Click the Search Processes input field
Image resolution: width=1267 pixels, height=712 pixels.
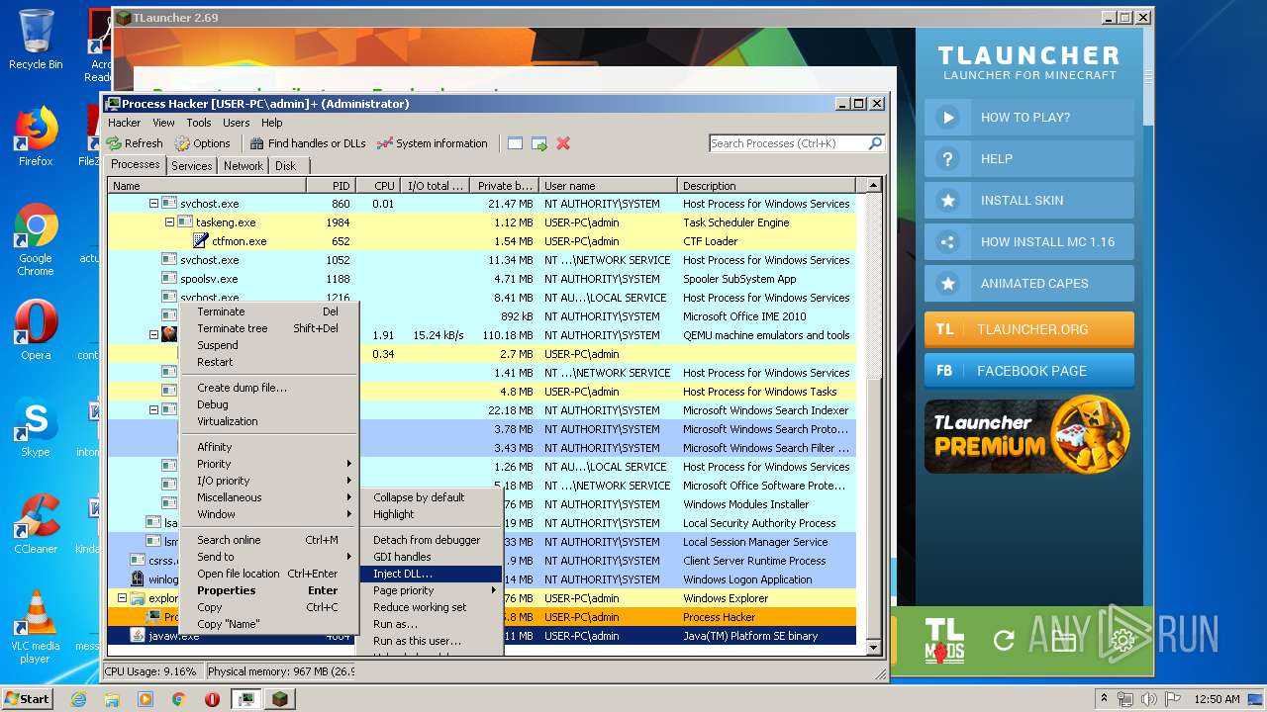click(788, 143)
